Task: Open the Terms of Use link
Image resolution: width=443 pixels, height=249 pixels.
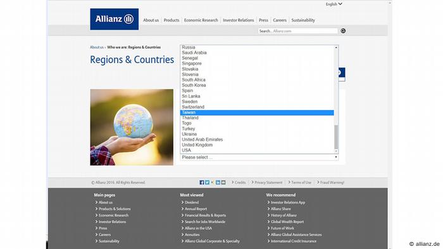Action: (301, 183)
